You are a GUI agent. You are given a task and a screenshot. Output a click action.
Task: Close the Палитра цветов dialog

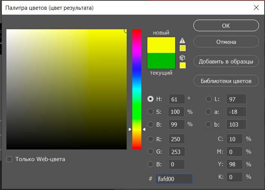point(256,8)
